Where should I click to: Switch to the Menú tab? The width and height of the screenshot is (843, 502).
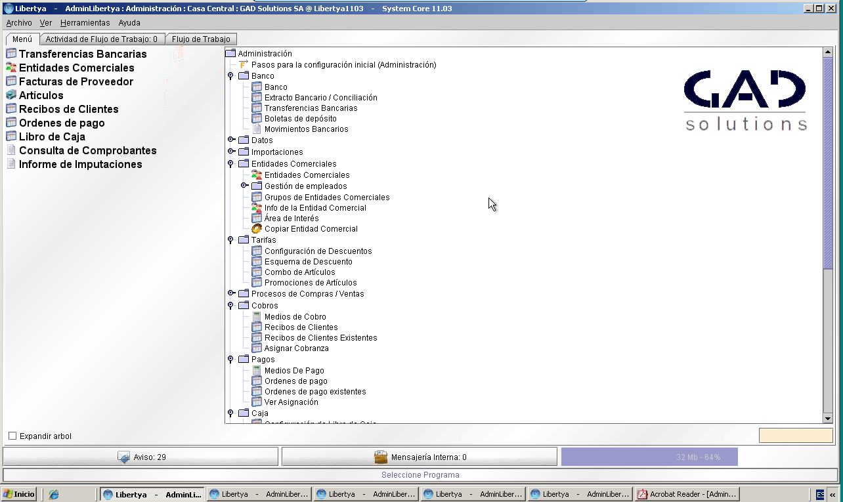22,39
